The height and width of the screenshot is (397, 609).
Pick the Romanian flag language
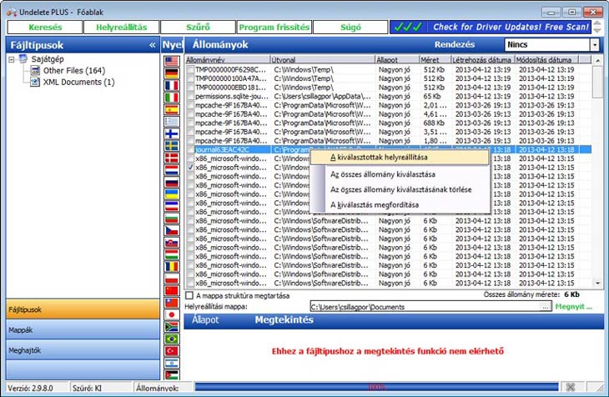[172, 267]
